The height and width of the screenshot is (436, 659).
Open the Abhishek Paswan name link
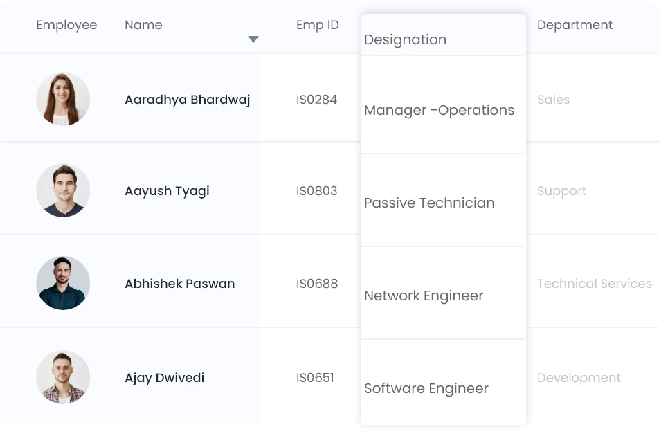179,284
